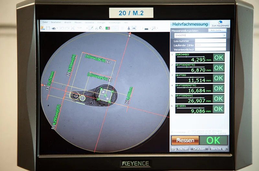
Task: Open dropdown arrow next to printer icon
Action: pyautogui.click(x=57, y=28)
